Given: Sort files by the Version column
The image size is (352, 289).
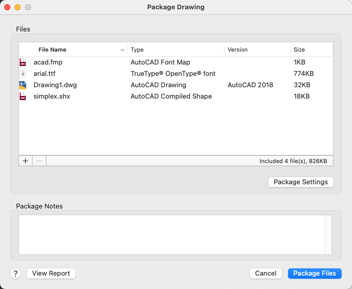Looking at the screenshot, I should [x=257, y=50].
